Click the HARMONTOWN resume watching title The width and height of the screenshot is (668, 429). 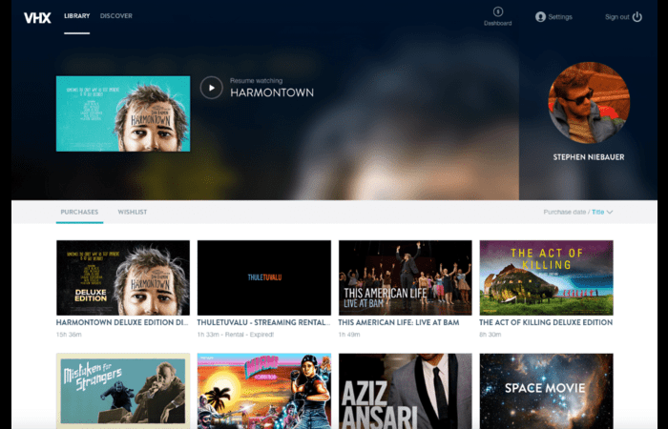point(272,92)
